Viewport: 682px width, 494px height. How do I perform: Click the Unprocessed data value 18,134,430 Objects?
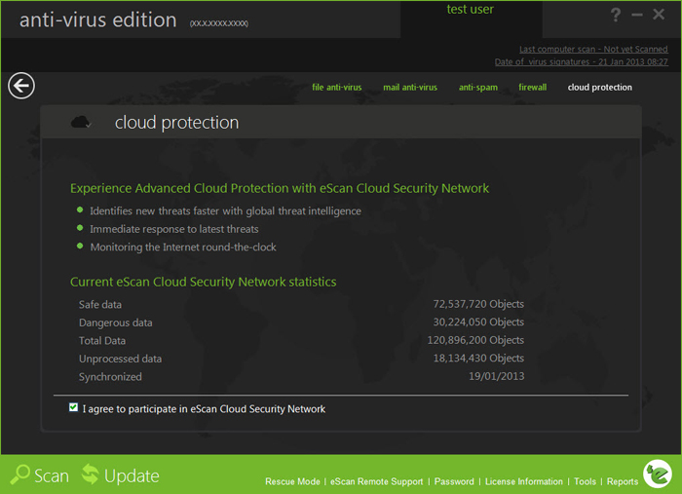[478, 358]
